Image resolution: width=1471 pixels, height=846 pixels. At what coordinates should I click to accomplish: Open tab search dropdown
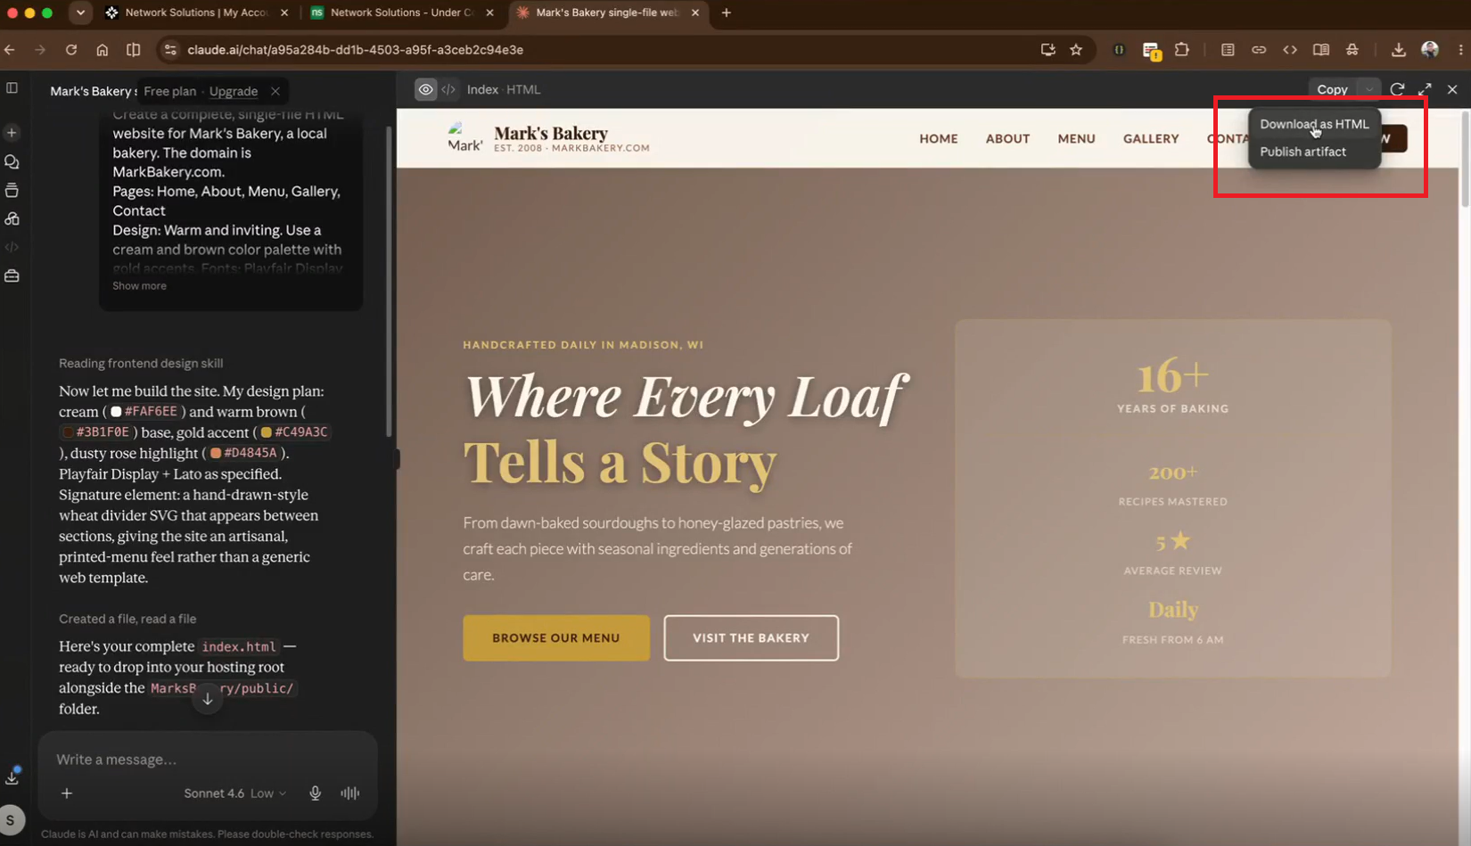click(x=80, y=12)
